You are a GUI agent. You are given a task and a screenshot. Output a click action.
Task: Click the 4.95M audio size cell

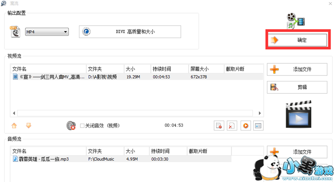(x=132, y=159)
